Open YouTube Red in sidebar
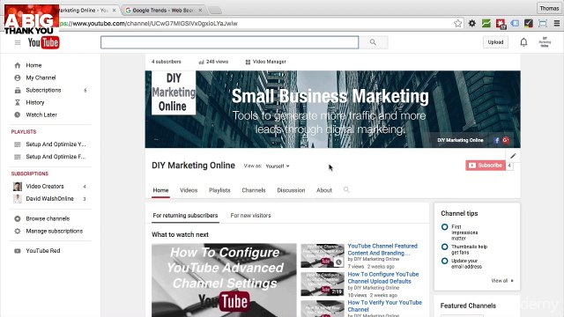Image resolution: width=564 pixels, height=317 pixels. pyautogui.click(x=43, y=251)
